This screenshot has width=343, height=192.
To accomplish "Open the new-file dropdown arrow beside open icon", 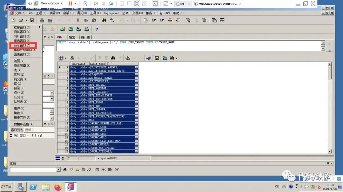I will [26, 20].
